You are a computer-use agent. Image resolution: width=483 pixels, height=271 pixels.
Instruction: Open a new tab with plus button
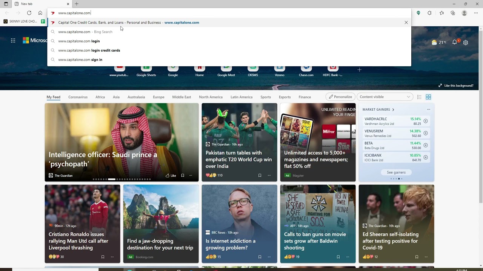77,4
